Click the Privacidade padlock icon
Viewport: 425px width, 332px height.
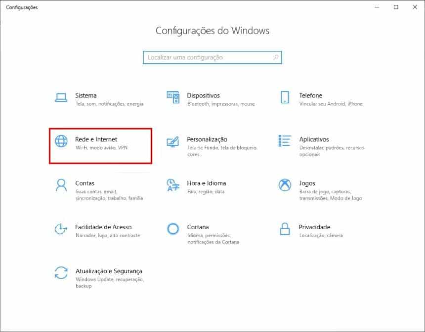coord(285,229)
